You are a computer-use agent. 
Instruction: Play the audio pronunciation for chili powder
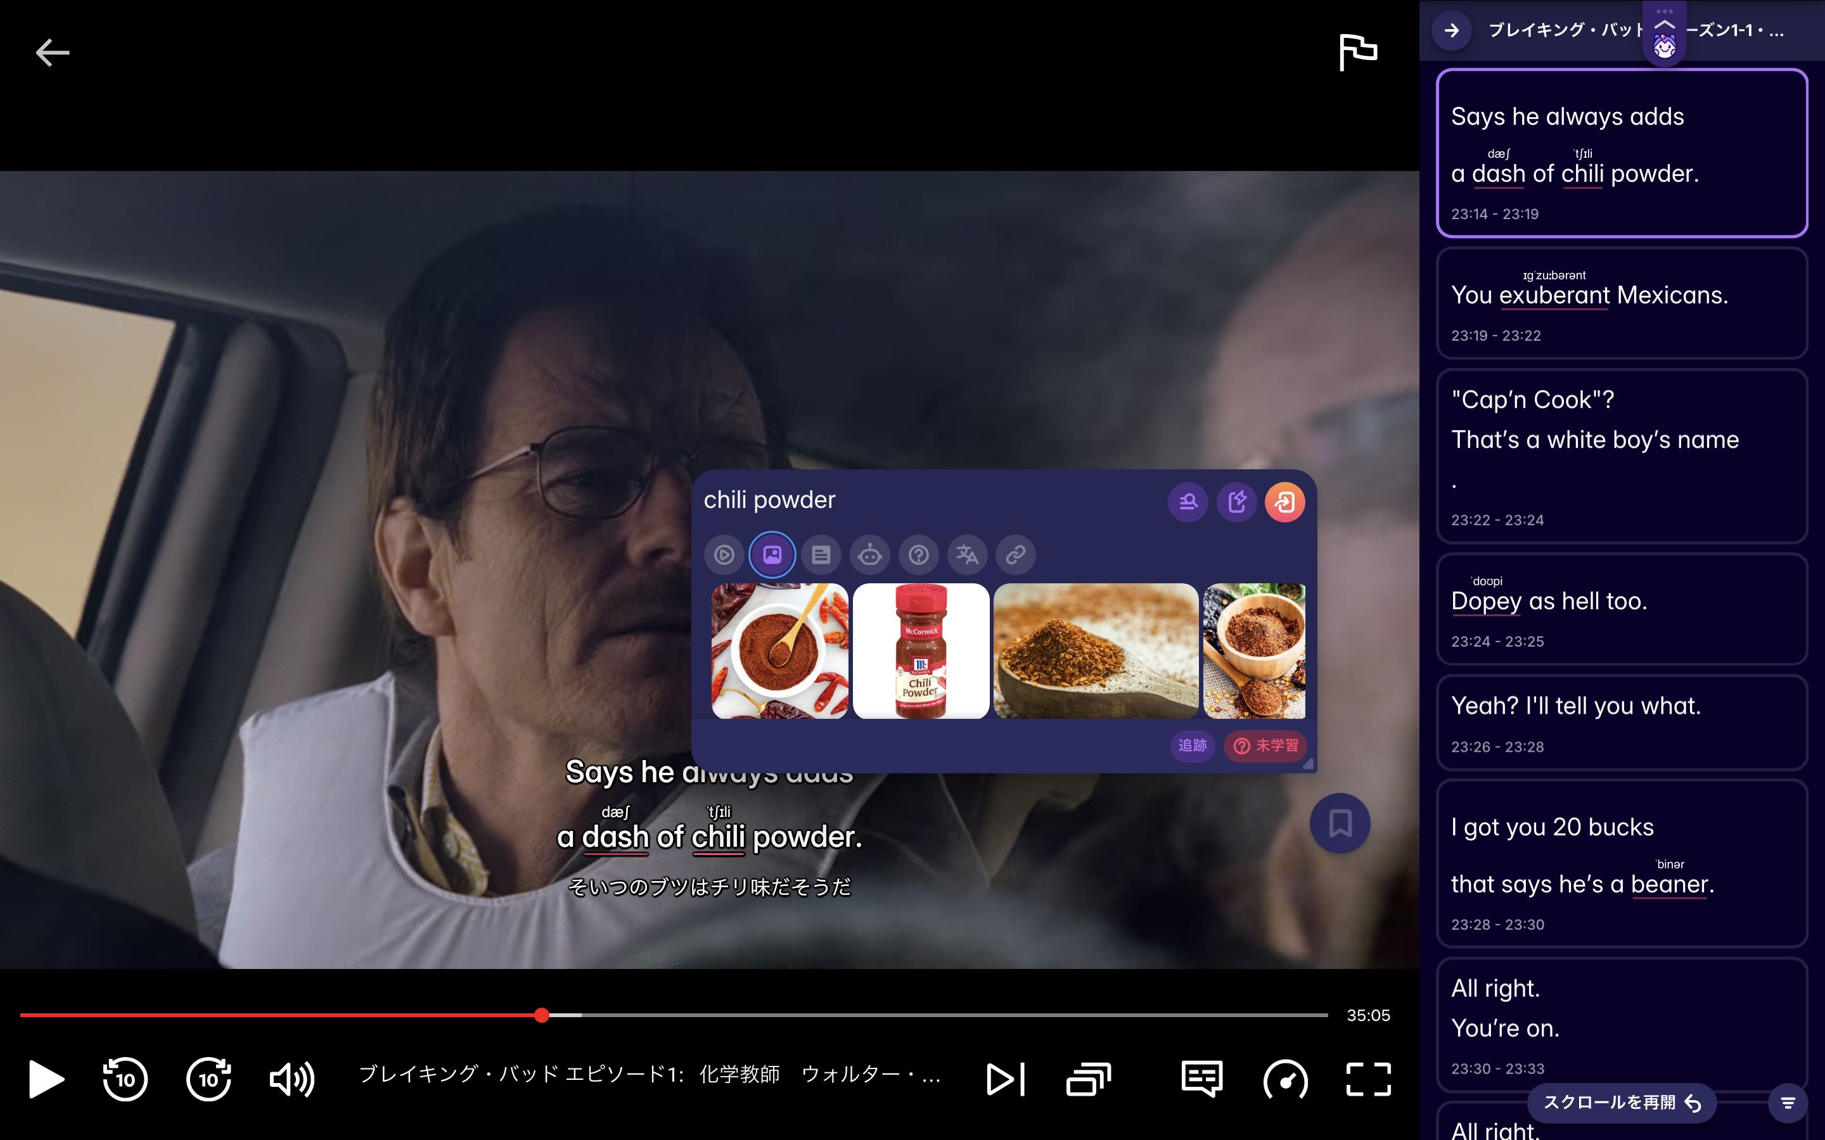click(x=726, y=555)
